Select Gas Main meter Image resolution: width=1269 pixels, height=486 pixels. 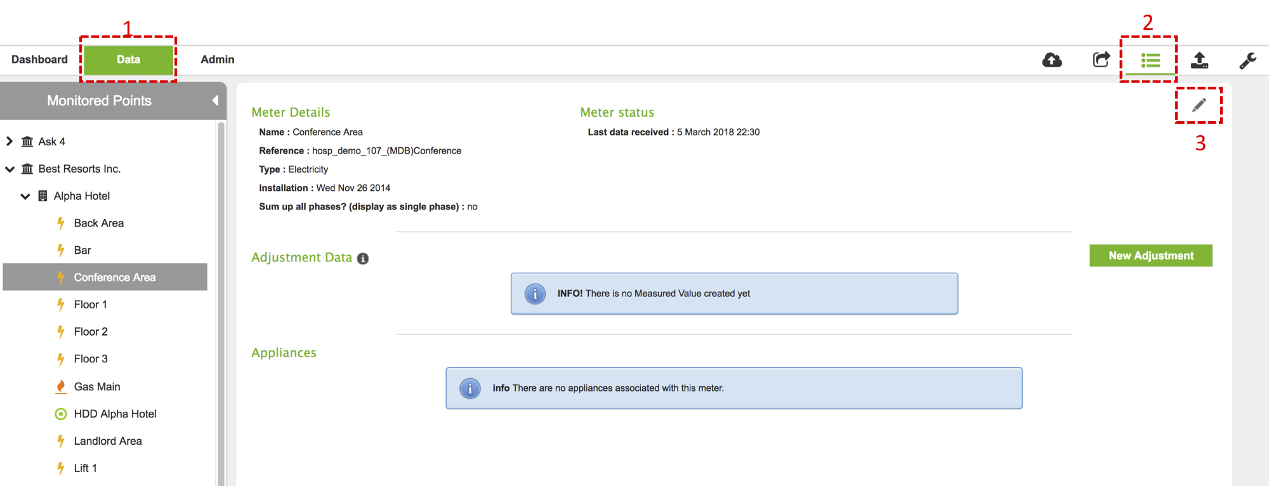click(x=96, y=386)
